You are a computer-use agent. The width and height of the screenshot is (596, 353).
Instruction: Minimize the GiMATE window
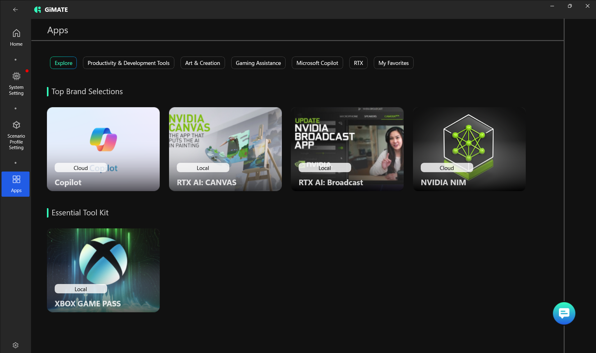click(552, 6)
